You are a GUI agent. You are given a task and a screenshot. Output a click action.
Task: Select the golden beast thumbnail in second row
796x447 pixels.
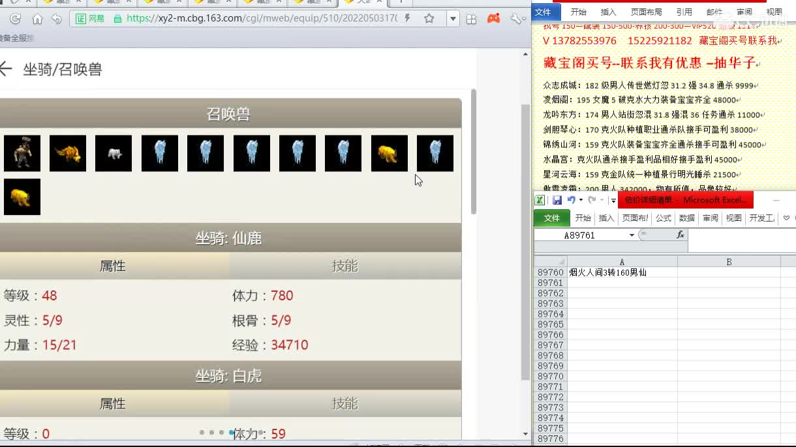[x=22, y=197]
